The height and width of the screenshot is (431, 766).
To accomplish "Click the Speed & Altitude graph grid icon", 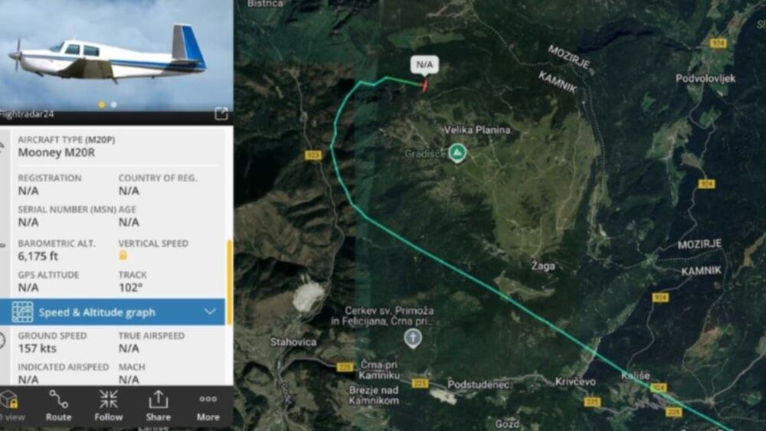I will pyautogui.click(x=22, y=312).
